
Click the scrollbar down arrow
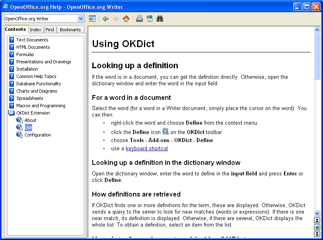click(x=317, y=214)
